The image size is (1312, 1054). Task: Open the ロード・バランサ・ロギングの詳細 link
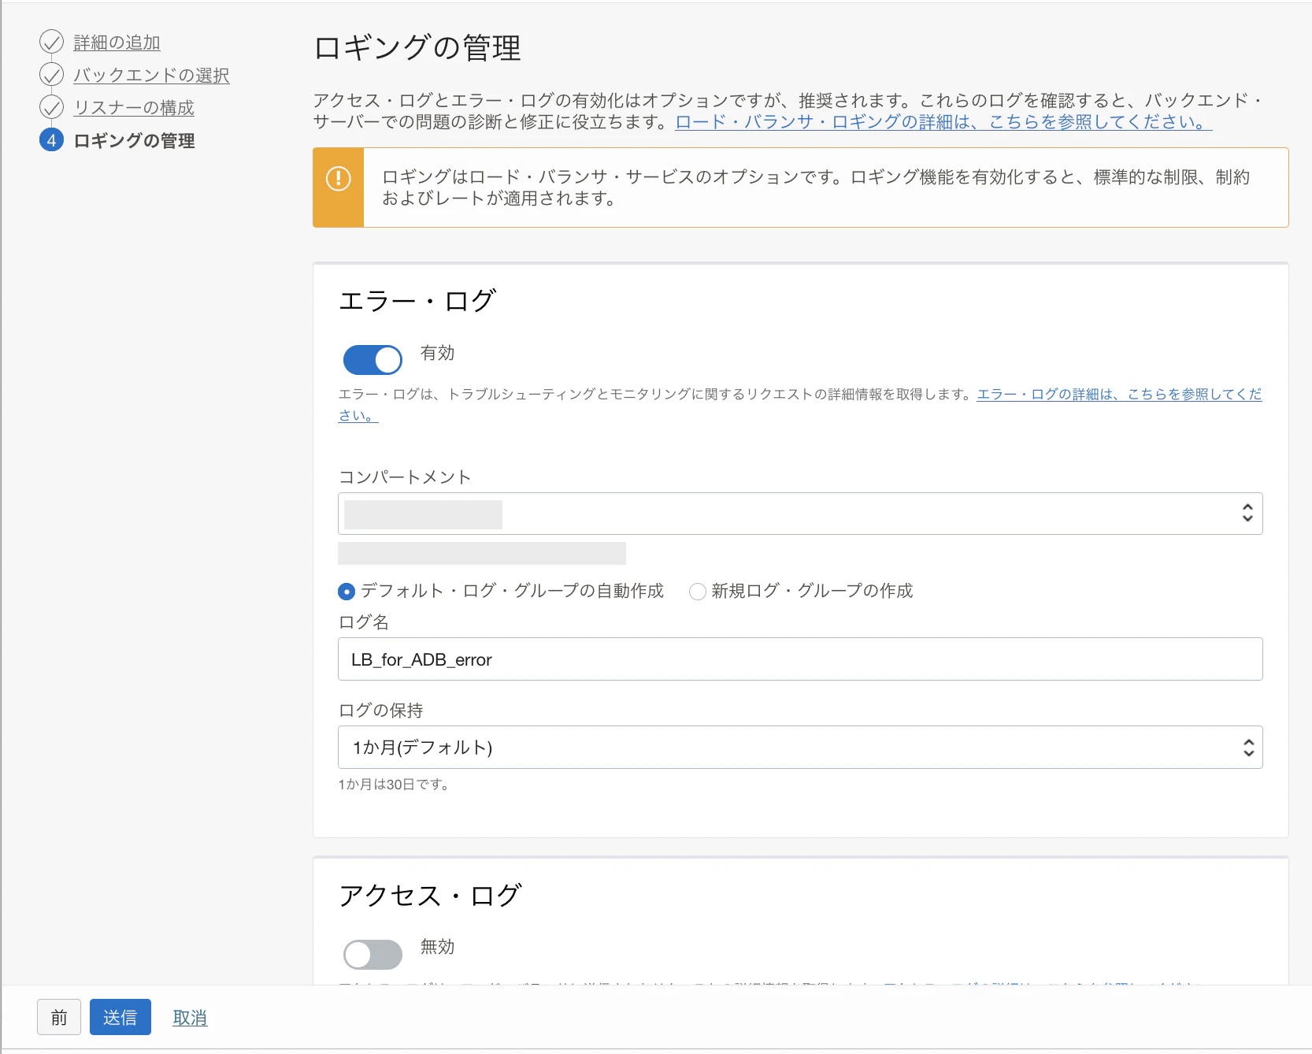[x=943, y=122]
